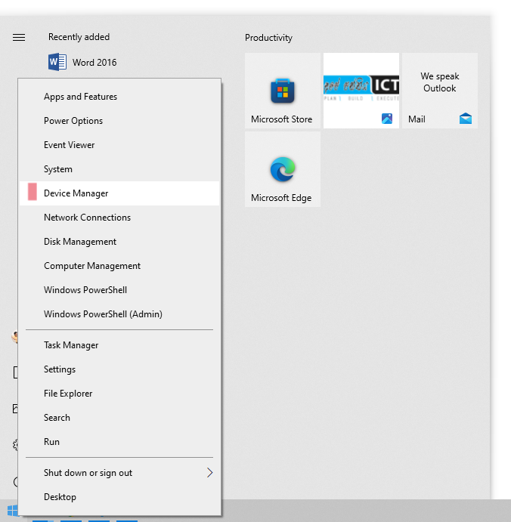
Task: Open the Microsoft Edge tile
Action: pyautogui.click(x=282, y=170)
